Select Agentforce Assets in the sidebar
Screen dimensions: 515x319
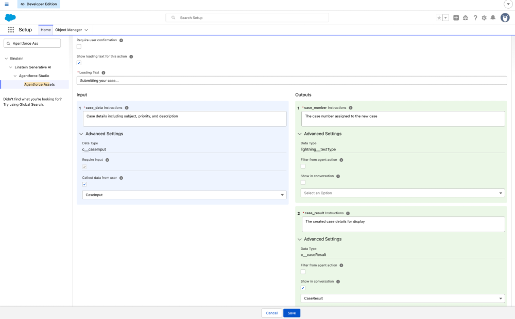(40, 84)
